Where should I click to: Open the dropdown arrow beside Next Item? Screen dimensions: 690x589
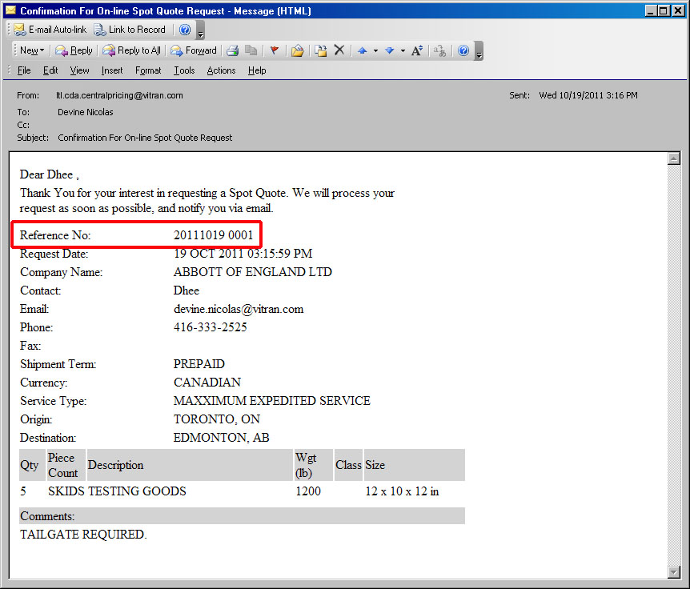[402, 50]
